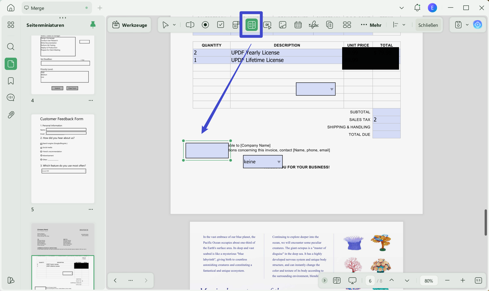
Task: Open the attachments panel paperclip icon
Action: point(11,115)
